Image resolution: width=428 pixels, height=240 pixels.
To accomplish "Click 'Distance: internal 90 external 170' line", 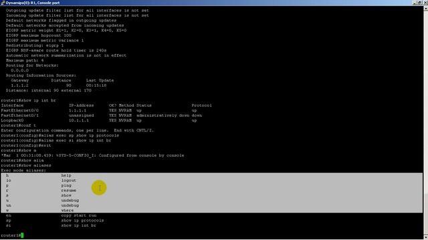I will 49,91.
